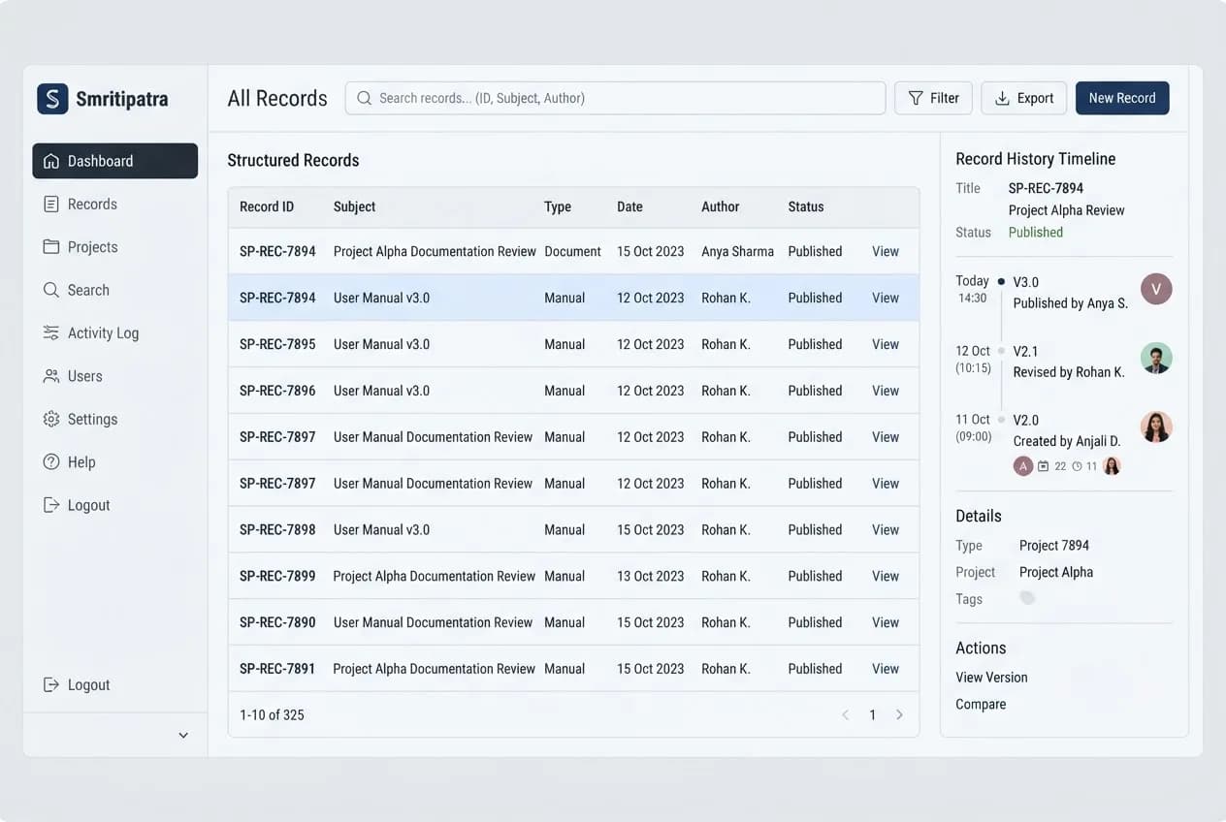Click Rohan K.'s photo avatar beside V2.1
Image resolution: width=1226 pixels, height=822 pixels.
tap(1156, 358)
